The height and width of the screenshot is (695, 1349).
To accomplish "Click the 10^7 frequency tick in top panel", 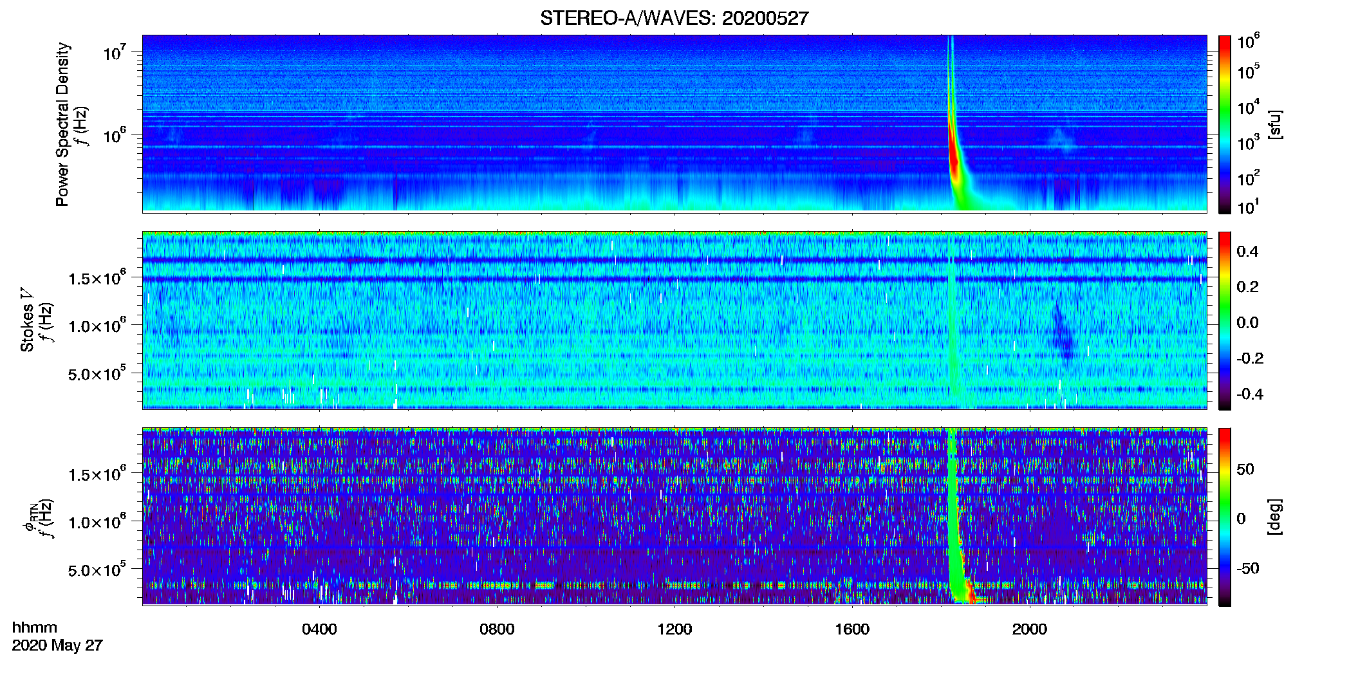I will (115, 51).
